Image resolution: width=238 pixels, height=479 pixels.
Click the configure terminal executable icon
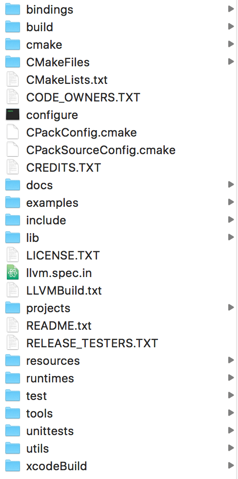[x=13, y=115]
